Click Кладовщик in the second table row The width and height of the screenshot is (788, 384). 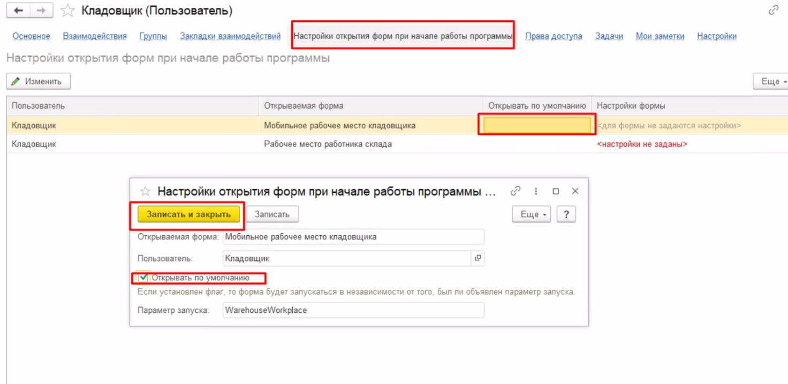34,144
